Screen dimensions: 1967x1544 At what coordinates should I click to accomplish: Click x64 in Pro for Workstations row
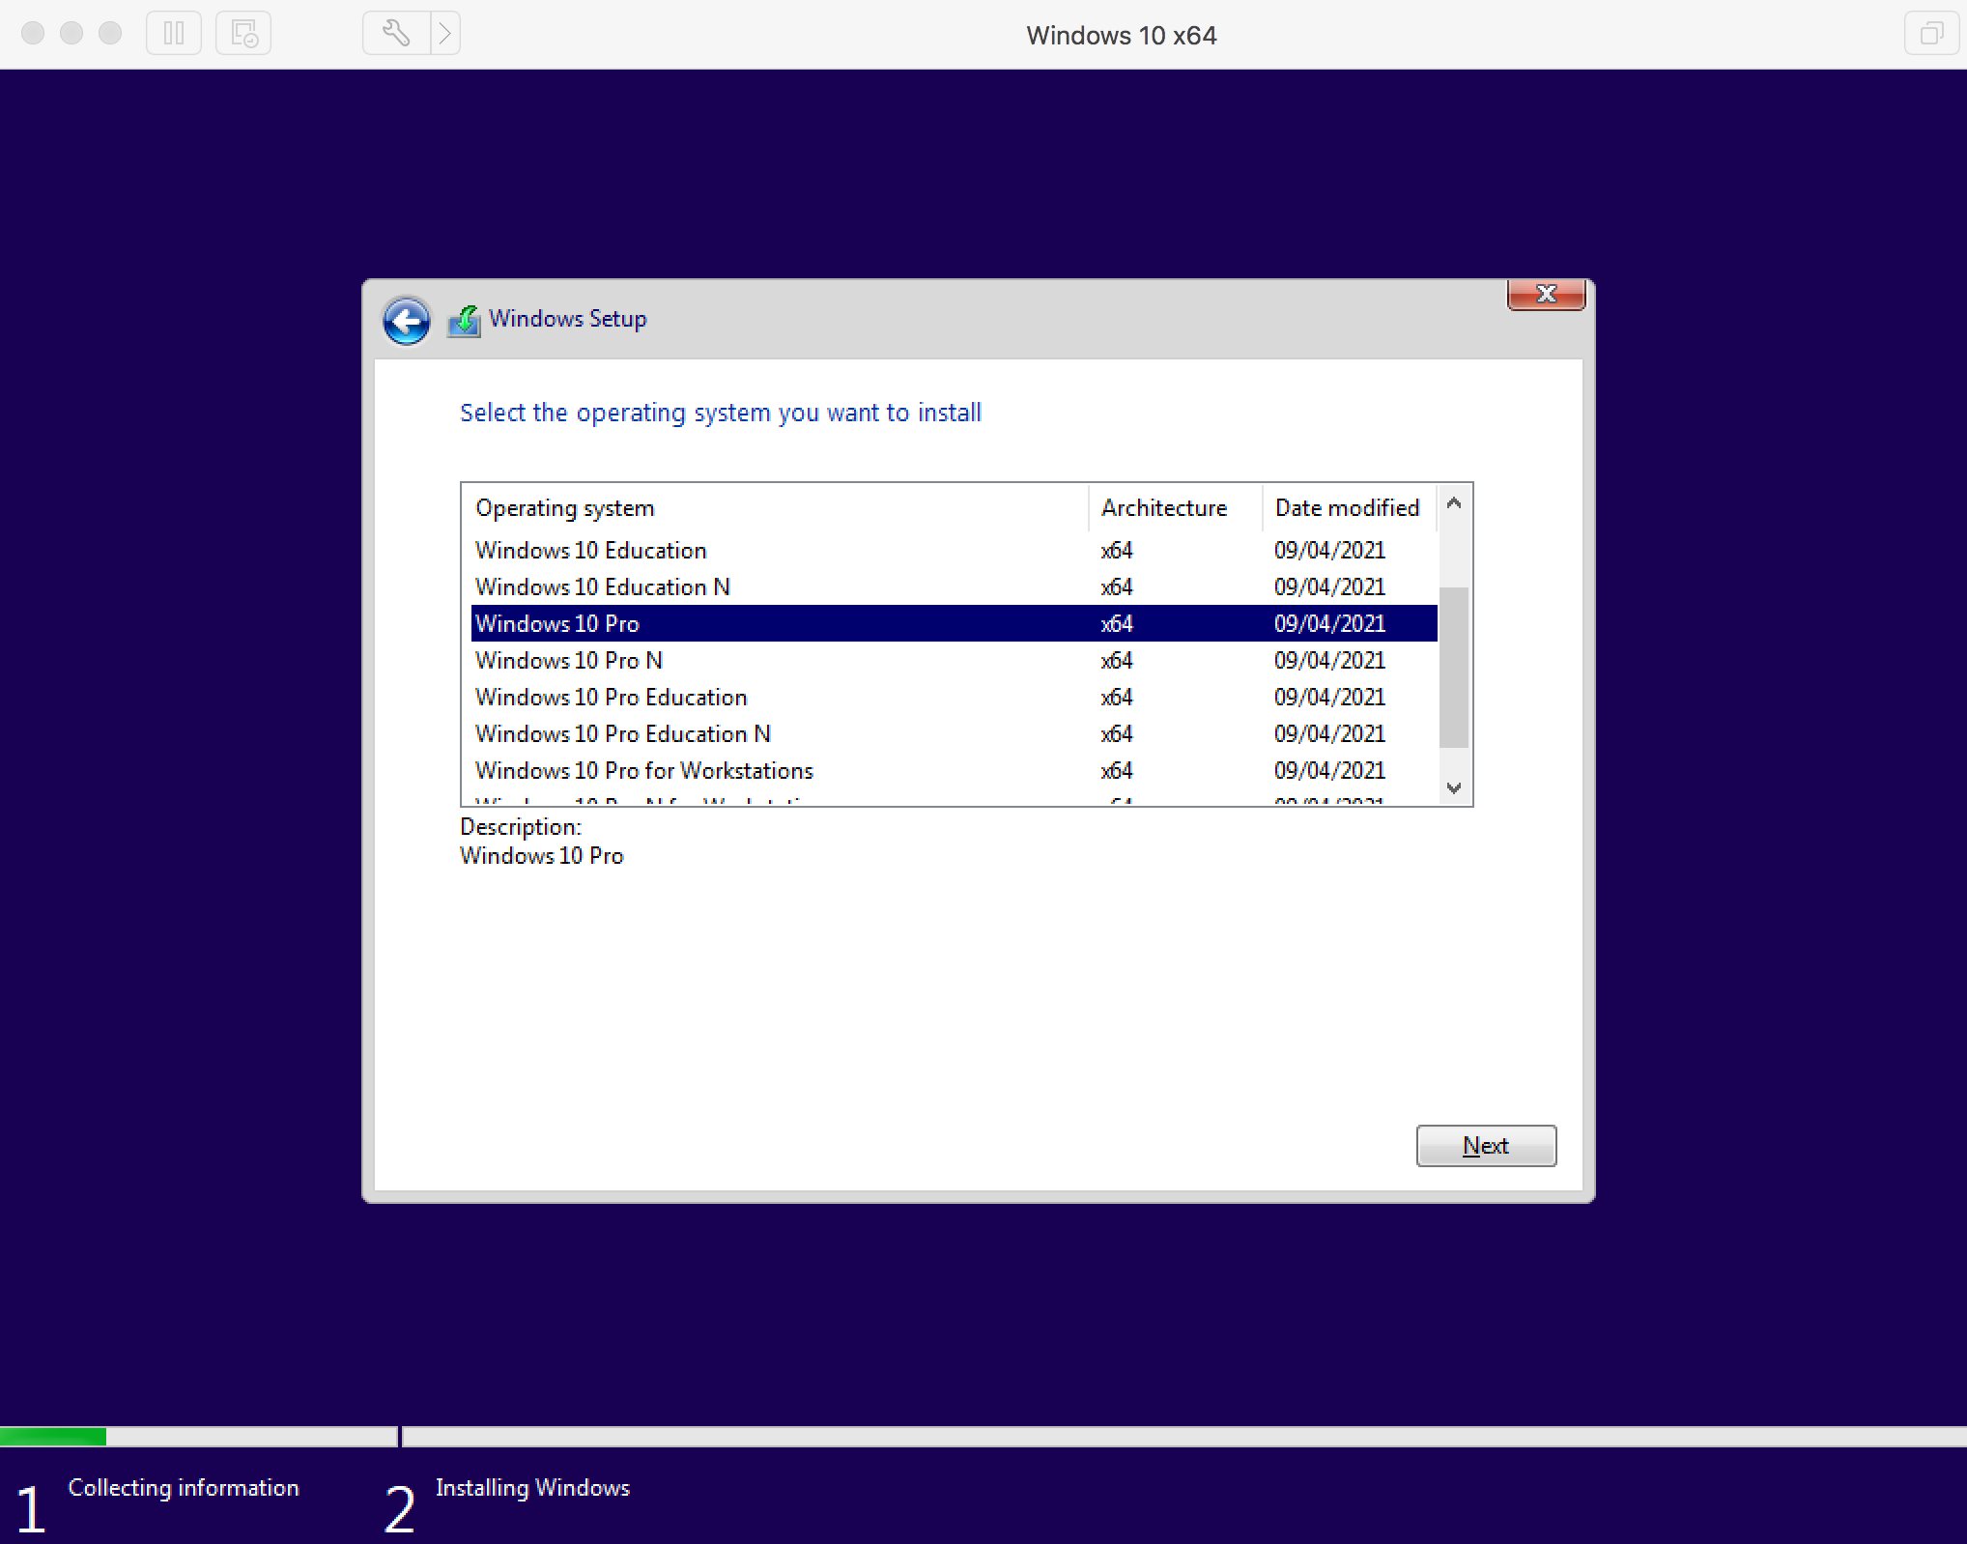click(1116, 770)
